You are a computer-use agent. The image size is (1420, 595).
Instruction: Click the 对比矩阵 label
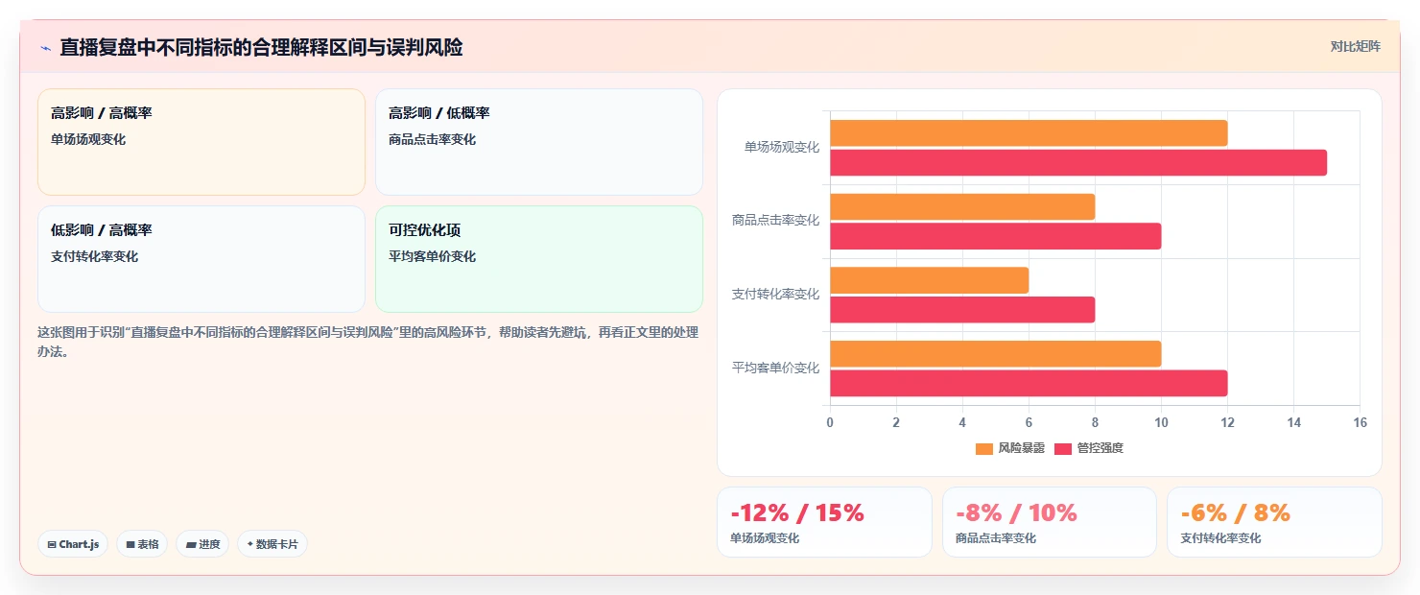point(1355,47)
